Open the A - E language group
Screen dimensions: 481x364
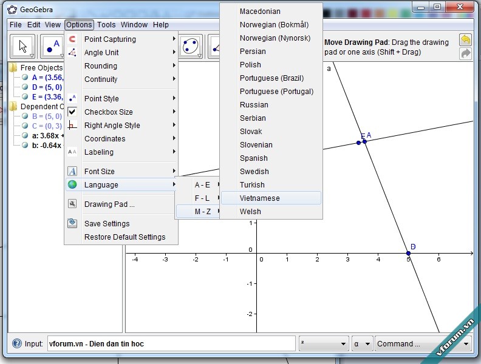point(198,185)
